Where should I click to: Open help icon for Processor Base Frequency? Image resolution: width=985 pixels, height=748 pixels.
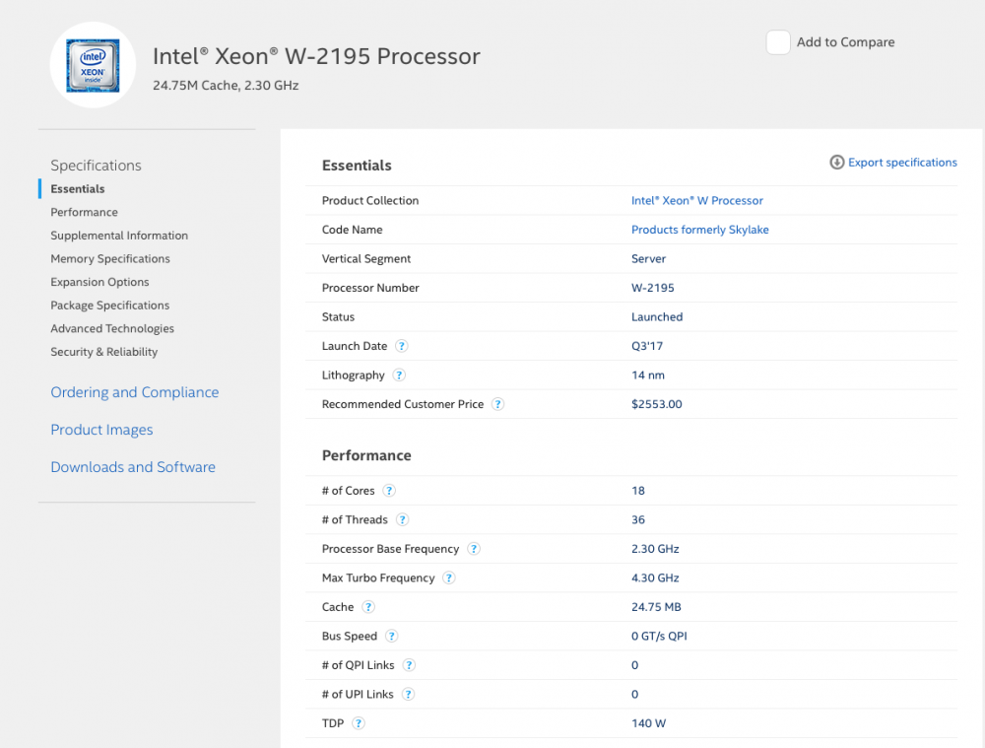pos(475,549)
